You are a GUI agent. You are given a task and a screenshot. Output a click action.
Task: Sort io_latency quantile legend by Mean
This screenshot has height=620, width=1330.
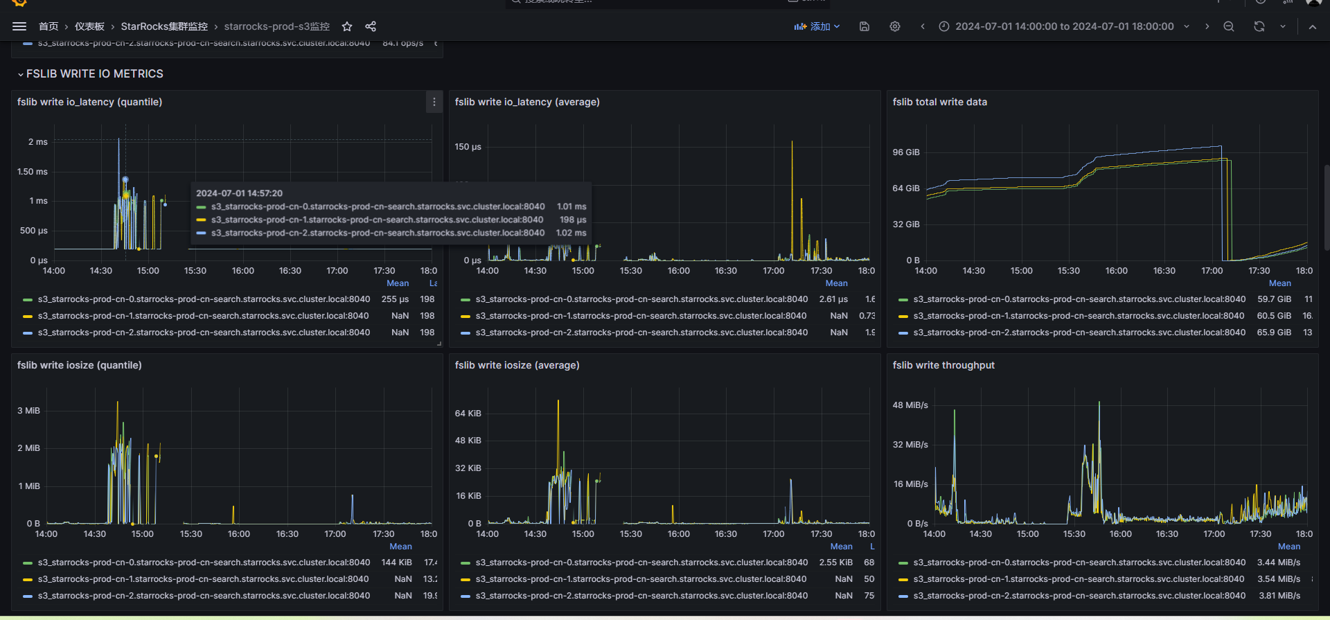click(398, 283)
